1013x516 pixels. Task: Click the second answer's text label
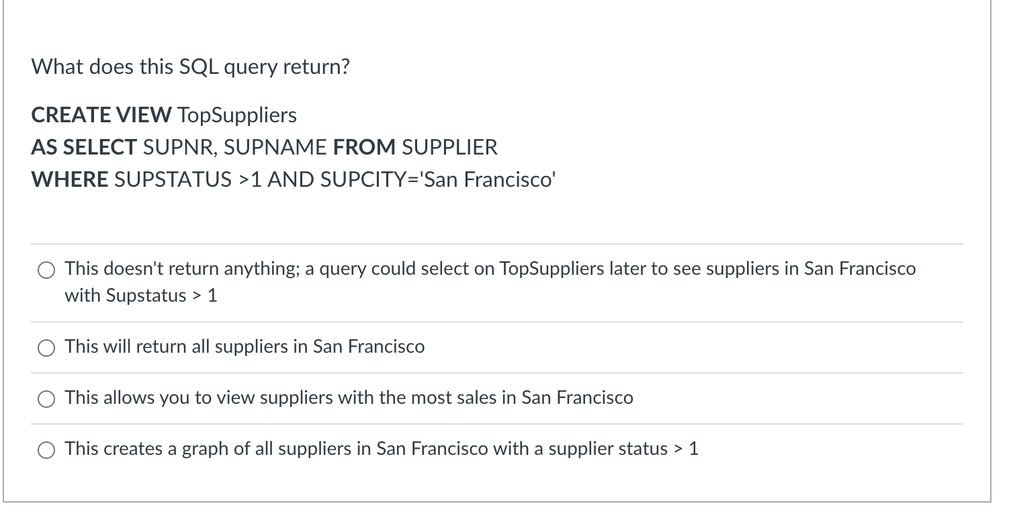pos(244,347)
